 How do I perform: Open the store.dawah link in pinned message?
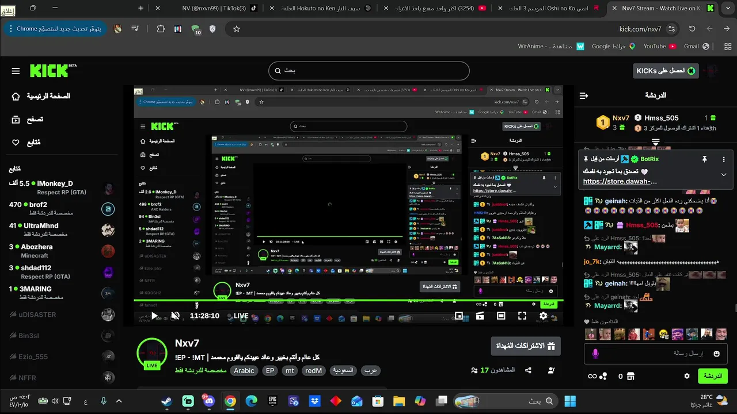pyautogui.click(x=620, y=181)
